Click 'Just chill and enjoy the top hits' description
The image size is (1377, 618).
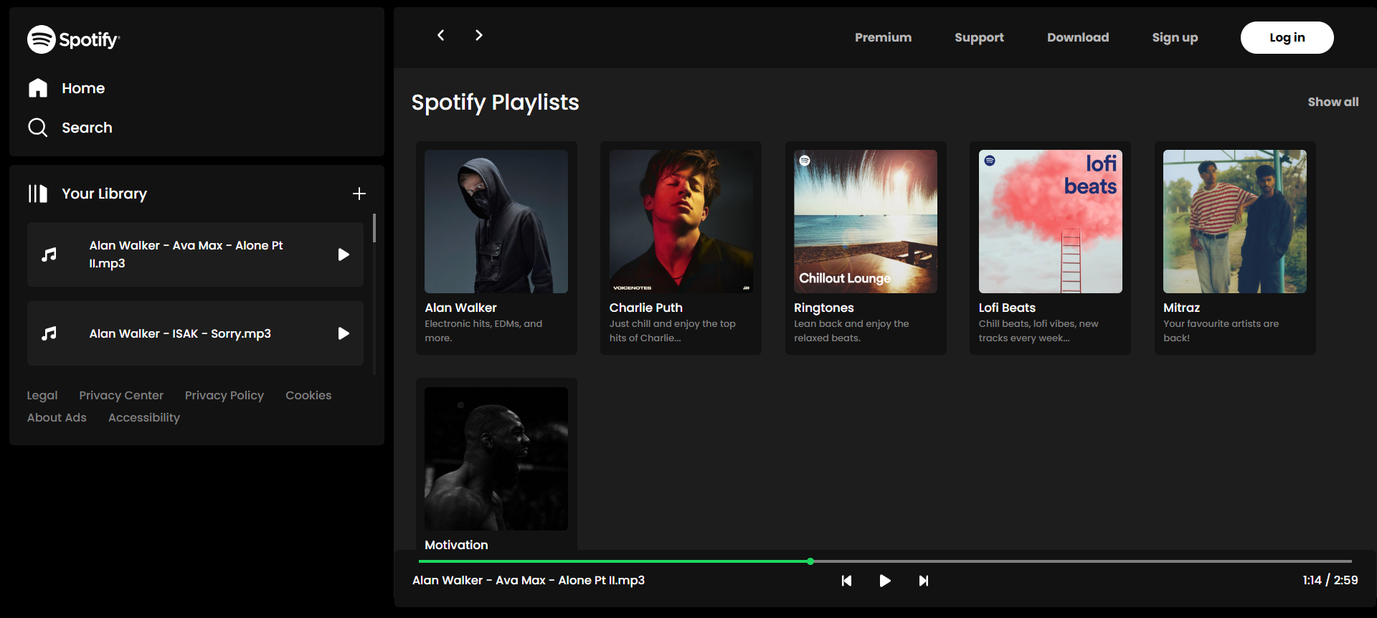pos(673,331)
